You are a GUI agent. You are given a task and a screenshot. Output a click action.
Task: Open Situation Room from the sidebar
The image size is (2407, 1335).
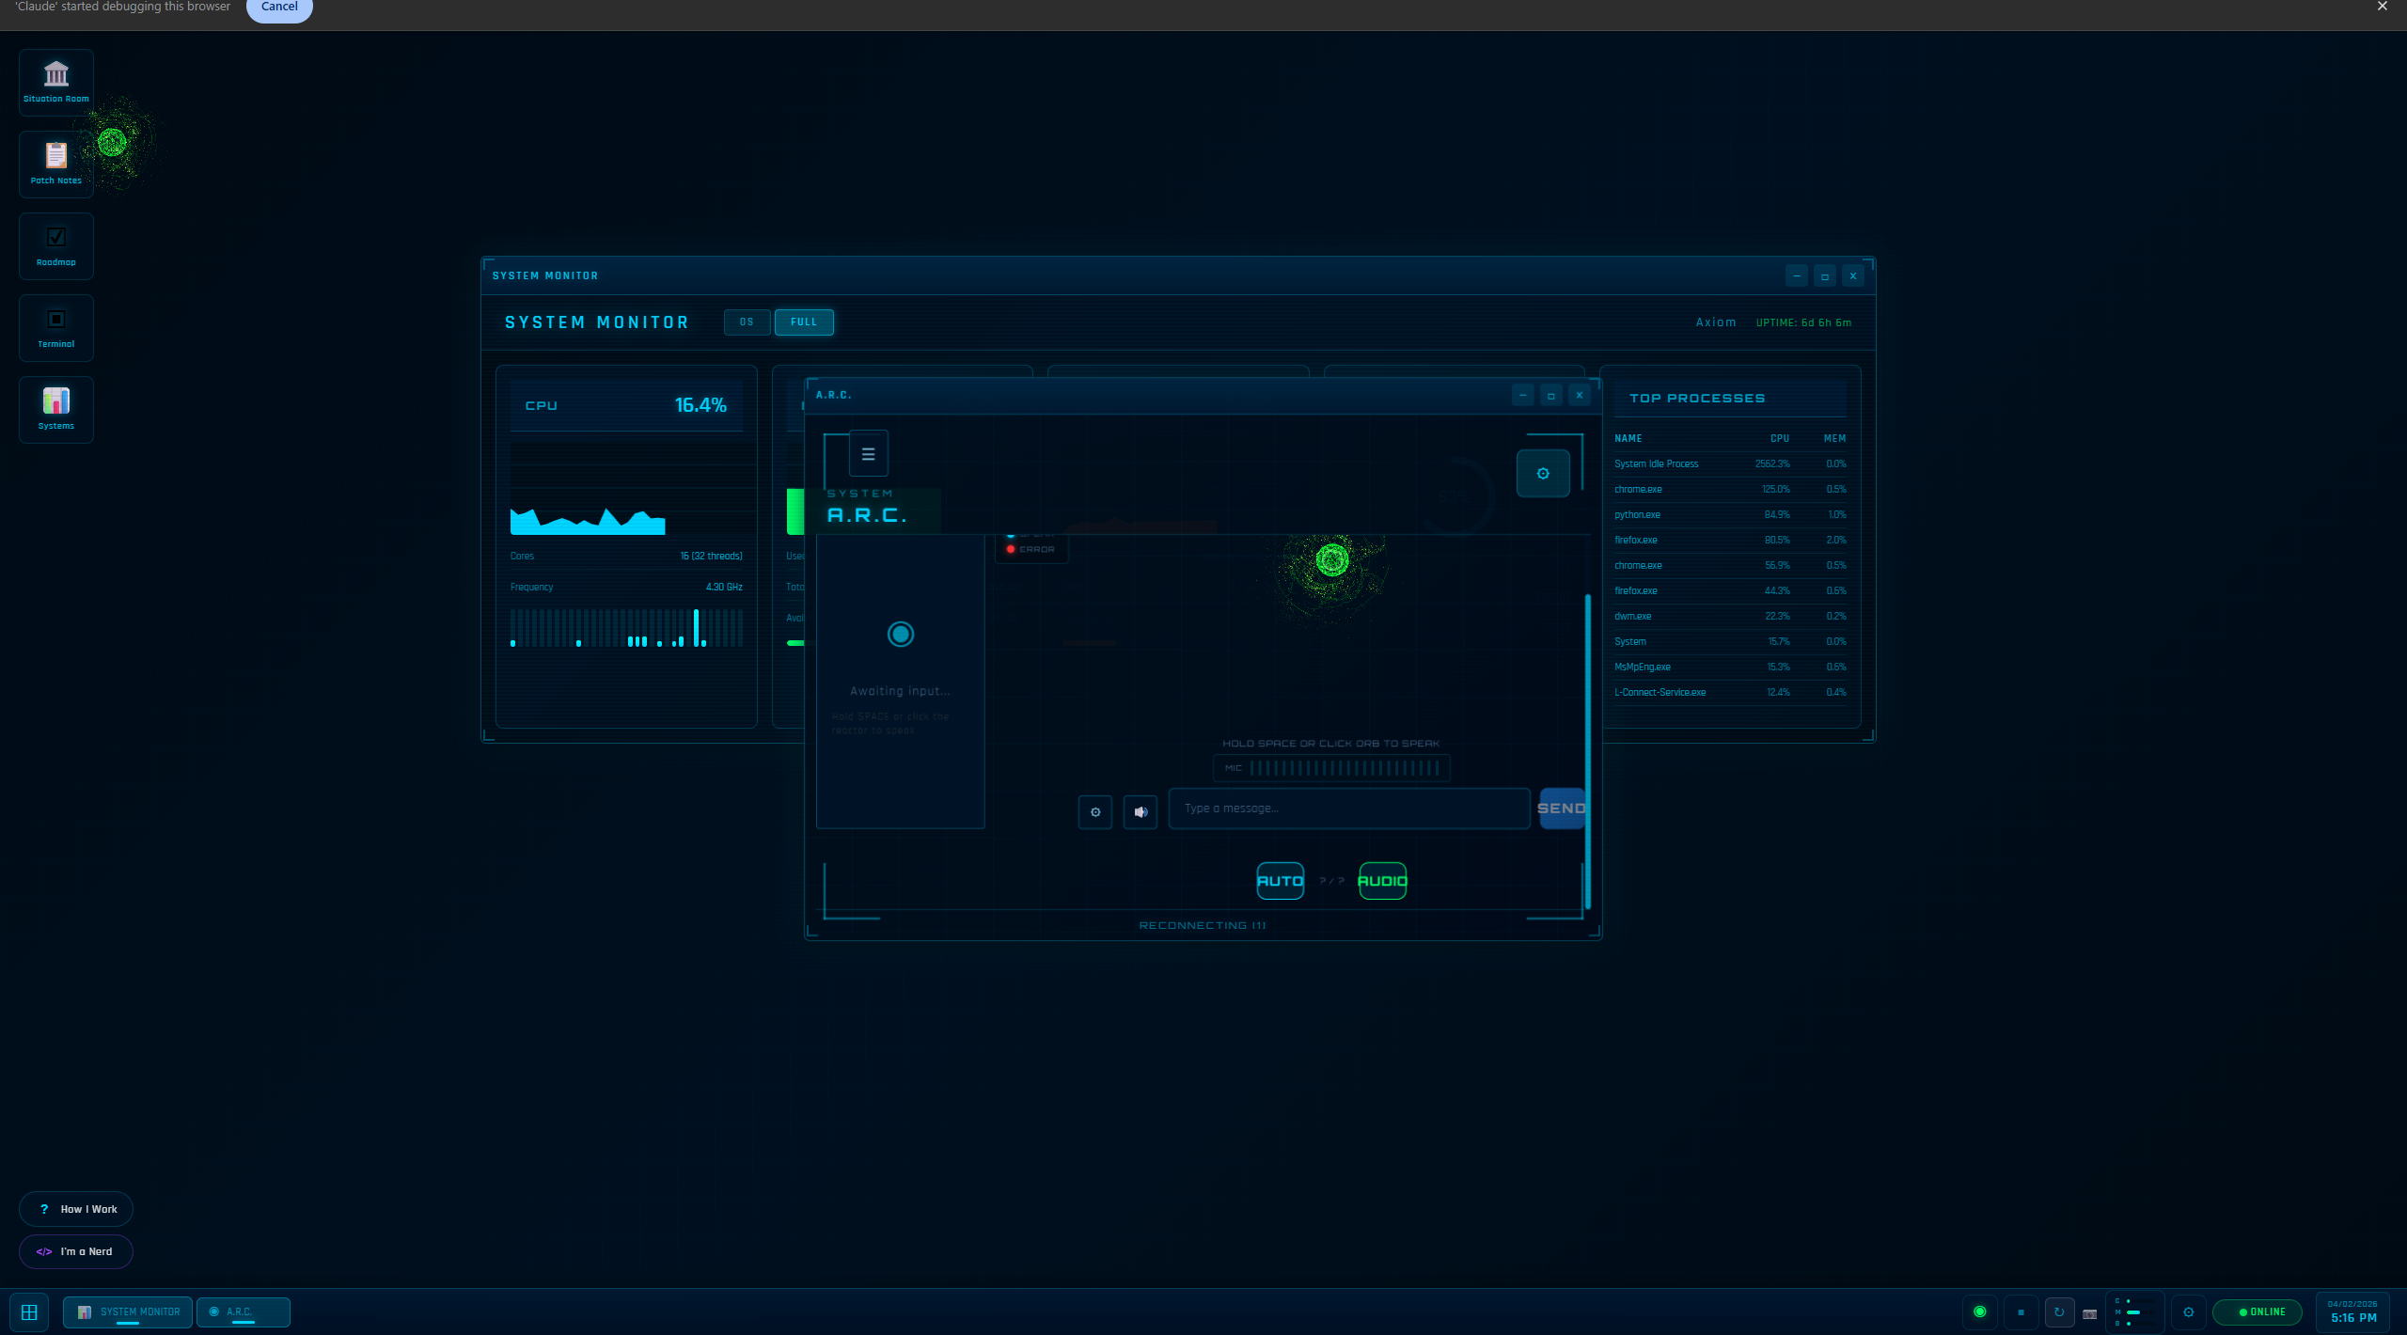pos(55,82)
